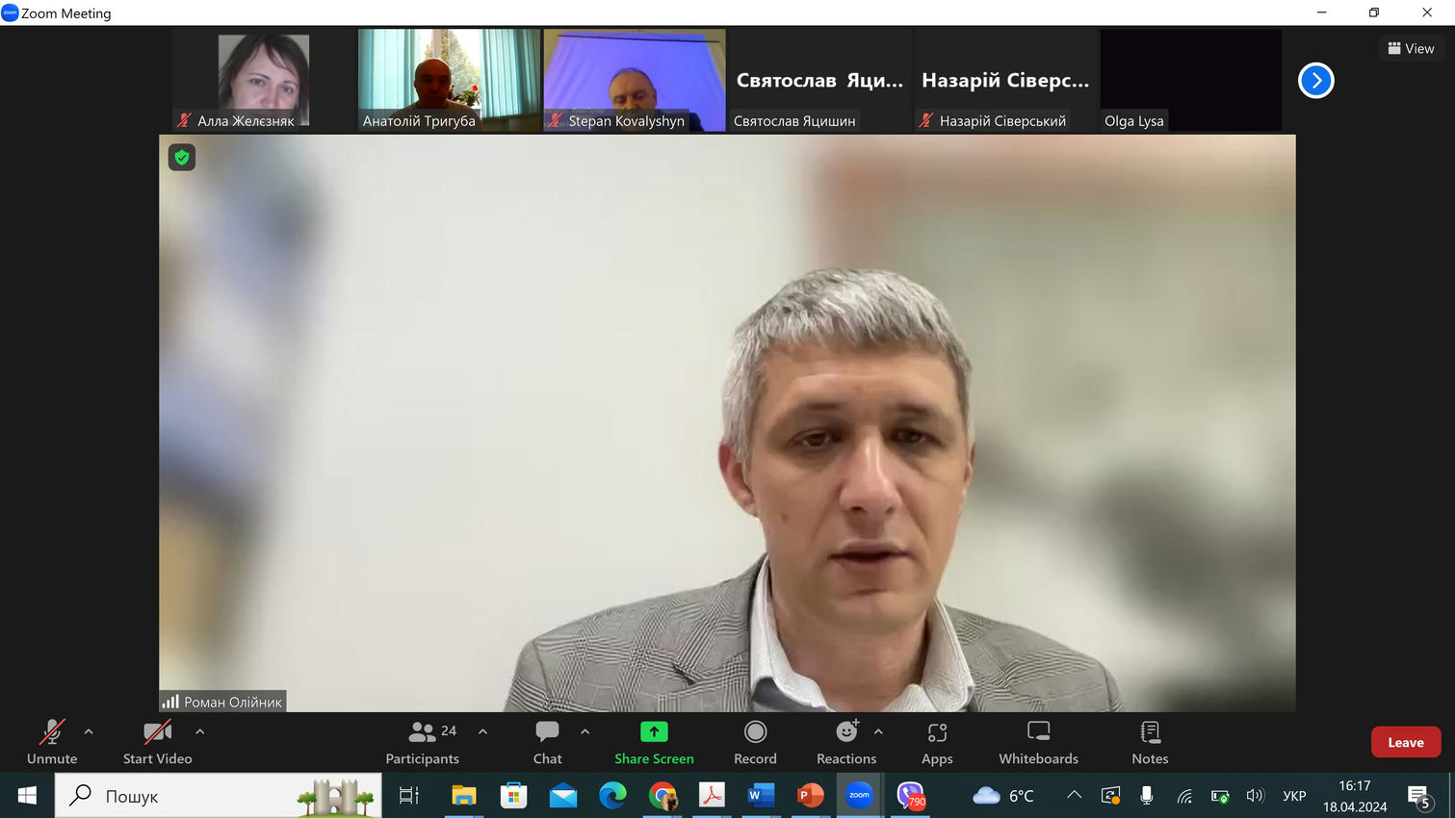Click the green encryption shield icon
The width and height of the screenshot is (1455, 818).
click(182, 157)
